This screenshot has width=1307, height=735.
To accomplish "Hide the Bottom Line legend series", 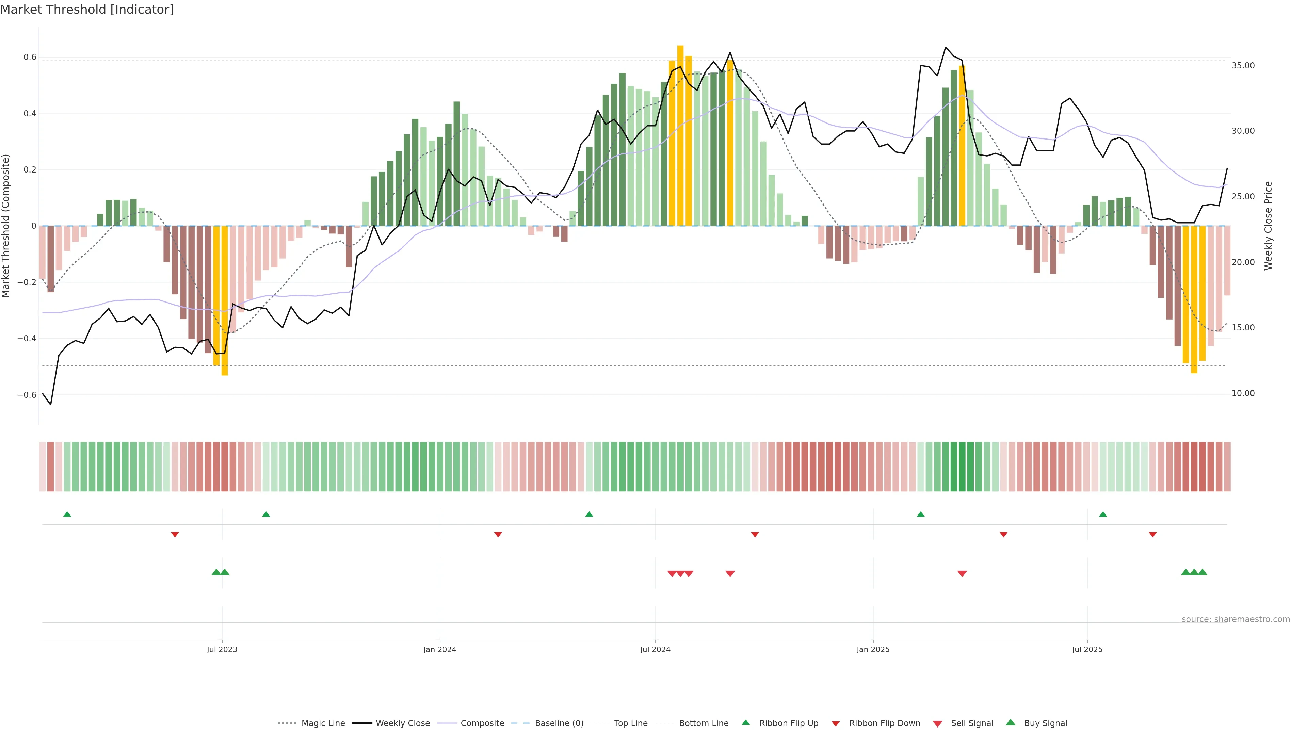I will tap(703, 723).
